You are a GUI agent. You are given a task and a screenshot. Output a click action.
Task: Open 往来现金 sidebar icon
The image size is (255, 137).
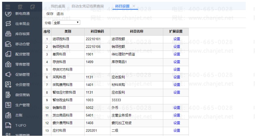pos(8,24)
